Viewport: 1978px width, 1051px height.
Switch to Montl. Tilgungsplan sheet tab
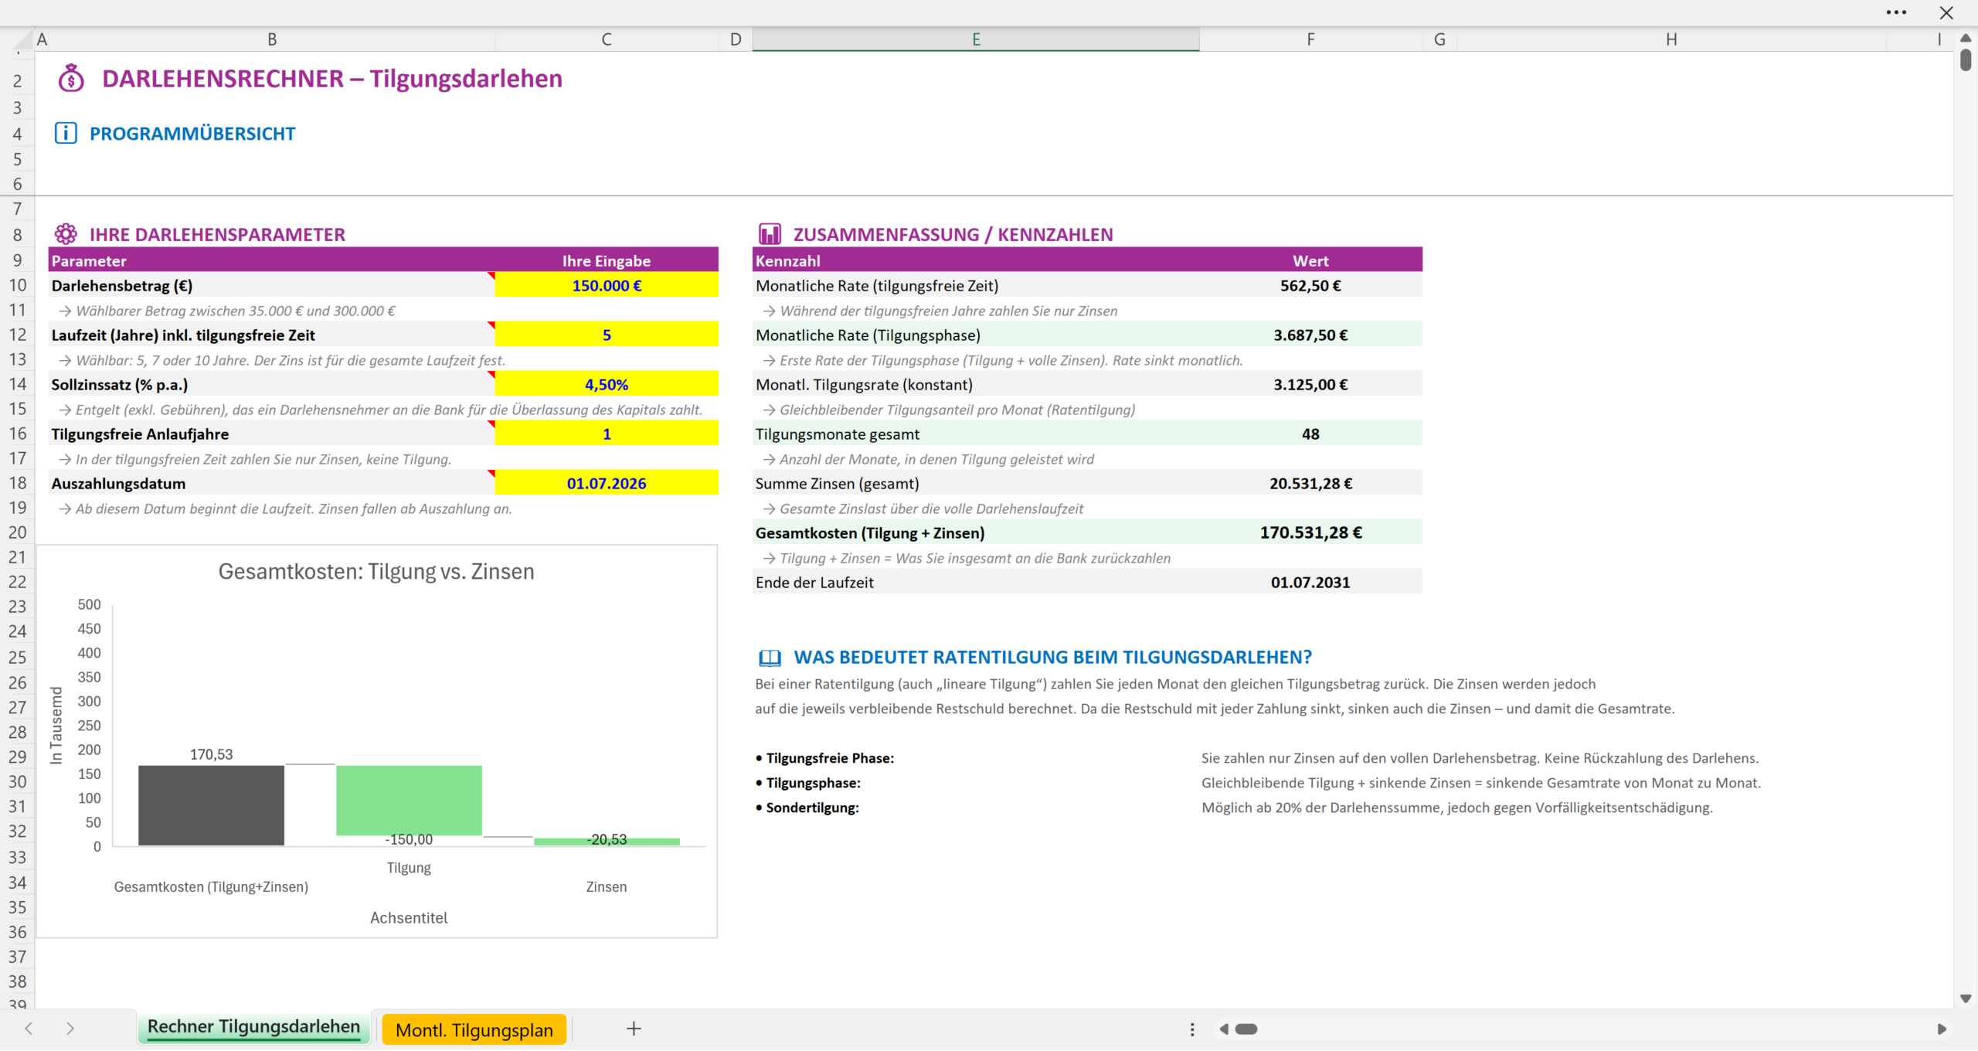(474, 1029)
